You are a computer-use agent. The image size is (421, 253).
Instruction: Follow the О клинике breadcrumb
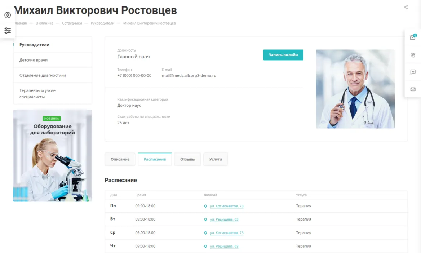[x=44, y=23]
